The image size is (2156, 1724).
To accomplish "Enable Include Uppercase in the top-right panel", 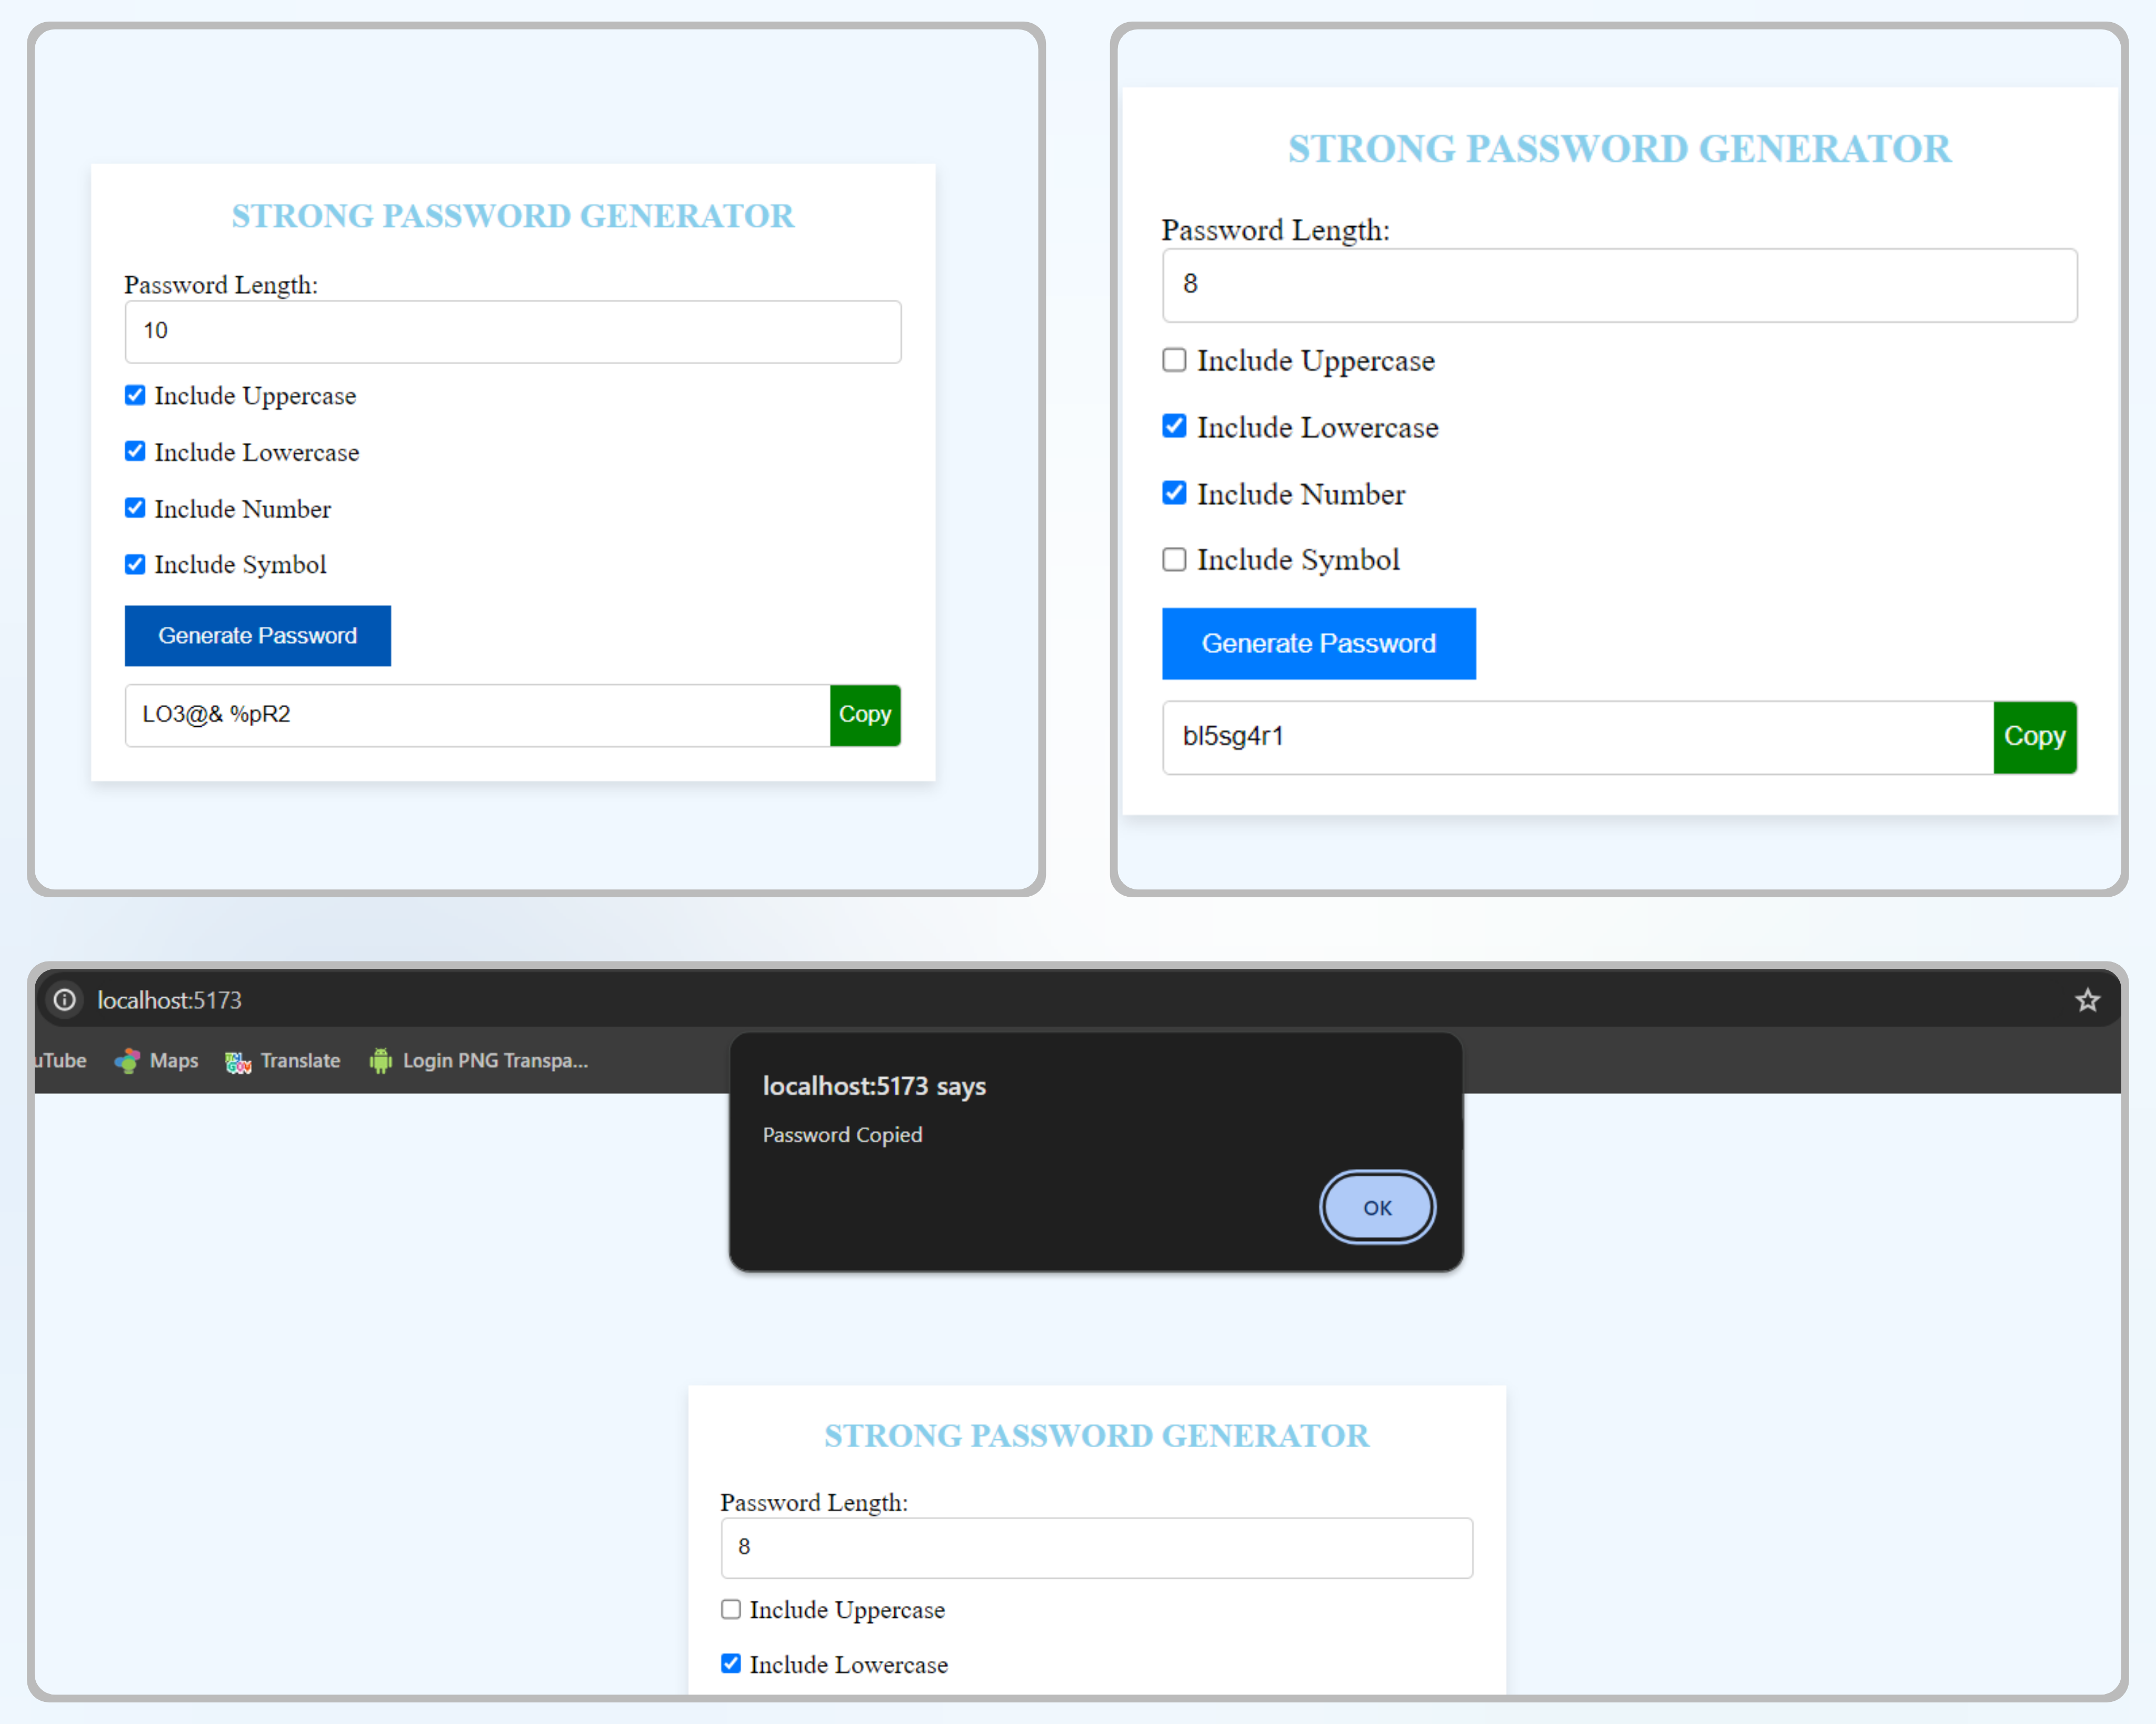I will 1174,360.
